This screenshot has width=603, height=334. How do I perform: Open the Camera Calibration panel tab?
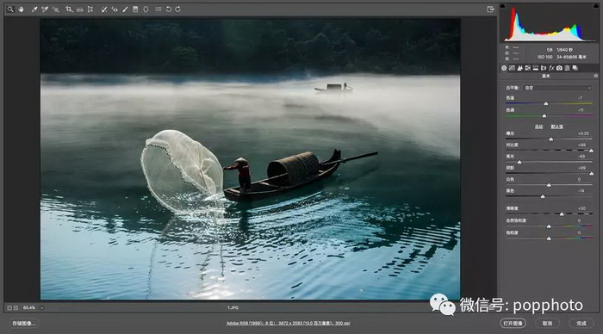(x=559, y=68)
